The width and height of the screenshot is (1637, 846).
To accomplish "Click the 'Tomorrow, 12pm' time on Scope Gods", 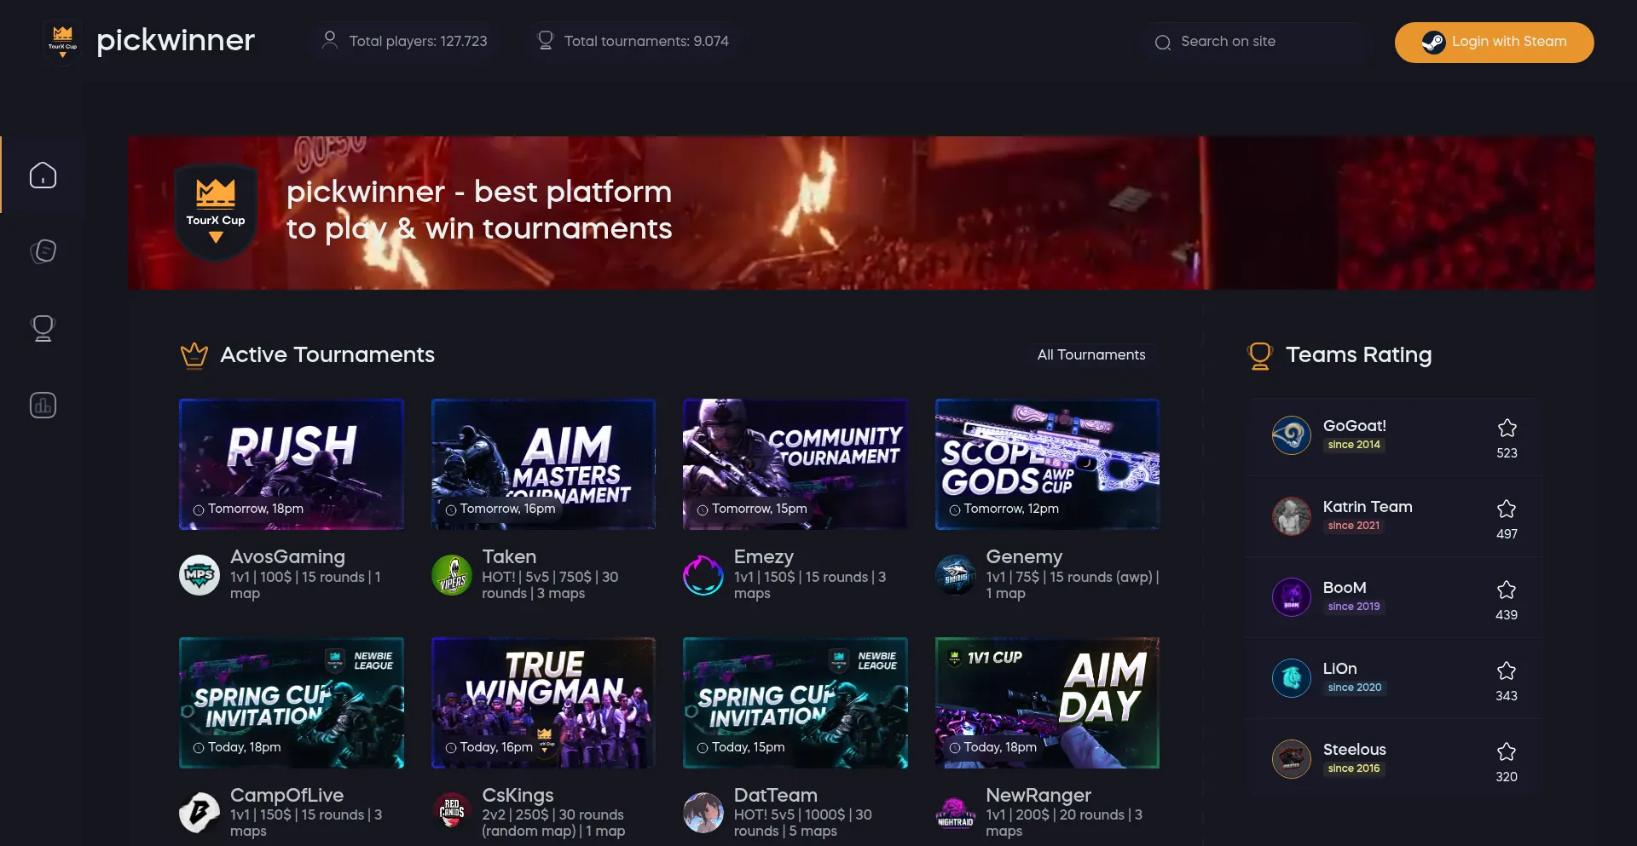I will [1004, 509].
